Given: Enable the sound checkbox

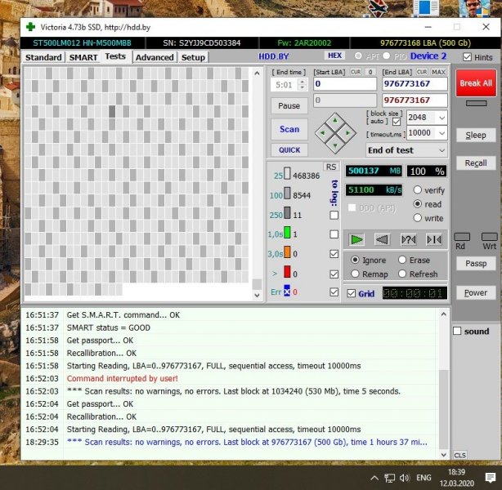Looking at the screenshot, I should pyautogui.click(x=458, y=331).
